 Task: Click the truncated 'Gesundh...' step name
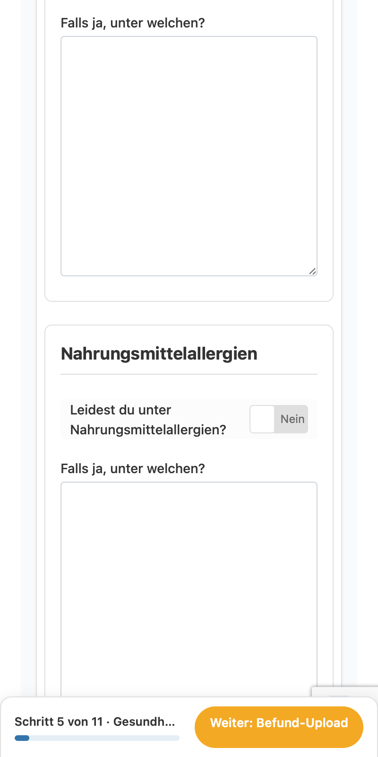[x=144, y=722]
